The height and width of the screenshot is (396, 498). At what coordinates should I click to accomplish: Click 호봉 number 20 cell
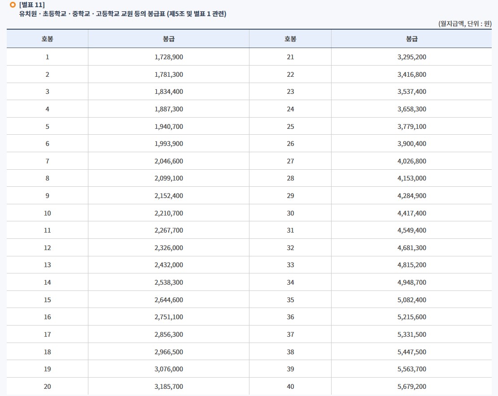pos(47,387)
